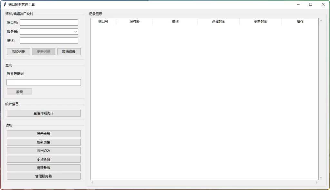Open server management with 管理服务器

pyautogui.click(x=44, y=176)
